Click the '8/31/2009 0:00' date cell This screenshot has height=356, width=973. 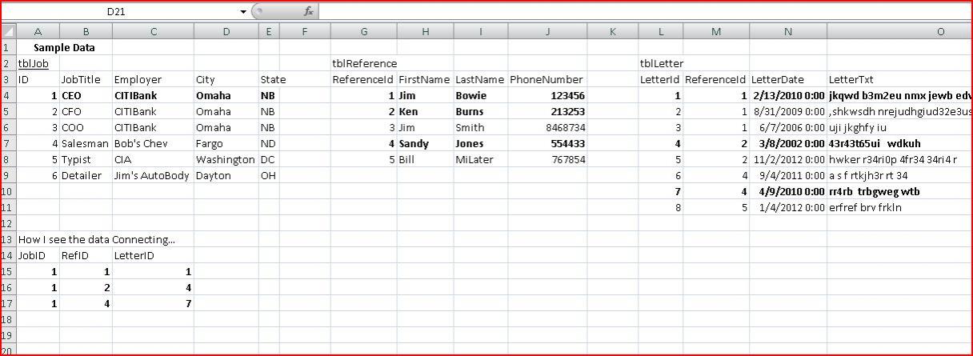pyautogui.click(x=788, y=112)
